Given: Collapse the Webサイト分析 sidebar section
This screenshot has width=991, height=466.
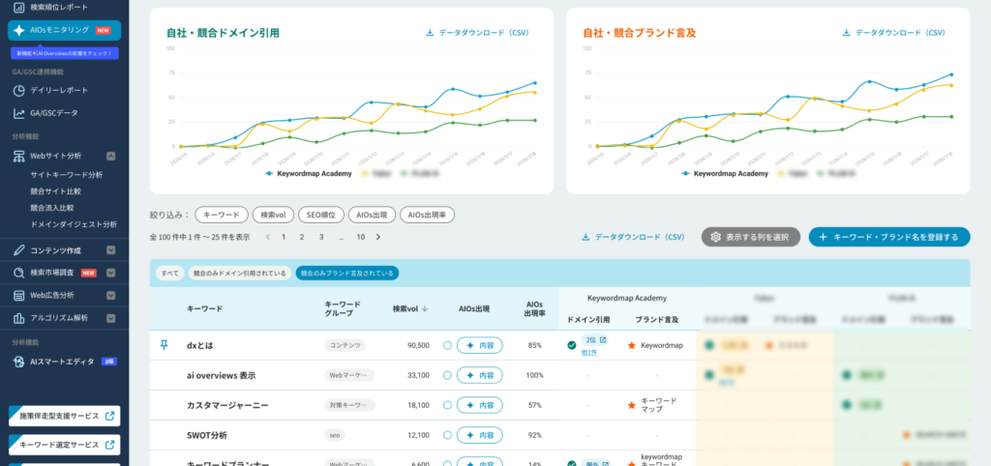Looking at the screenshot, I should point(110,155).
